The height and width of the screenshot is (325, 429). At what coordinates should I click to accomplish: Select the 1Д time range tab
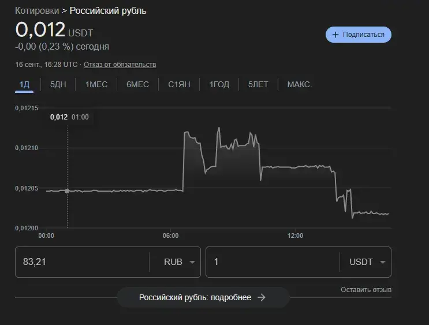24,84
